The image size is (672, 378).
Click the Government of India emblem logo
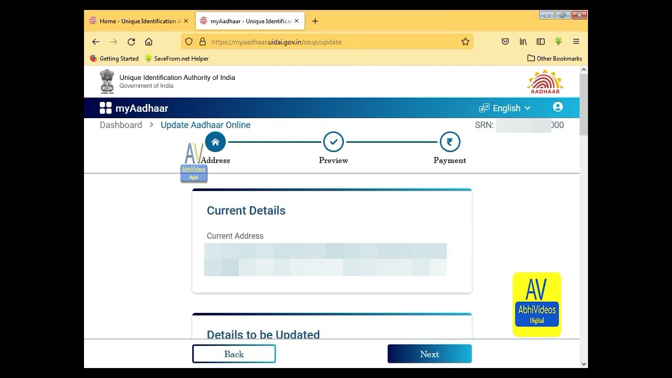point(107,81)
